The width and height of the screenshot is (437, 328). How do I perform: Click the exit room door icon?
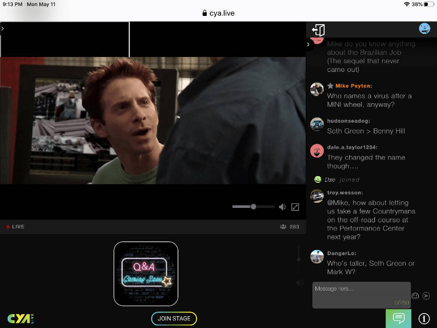(x=319, y=30)
